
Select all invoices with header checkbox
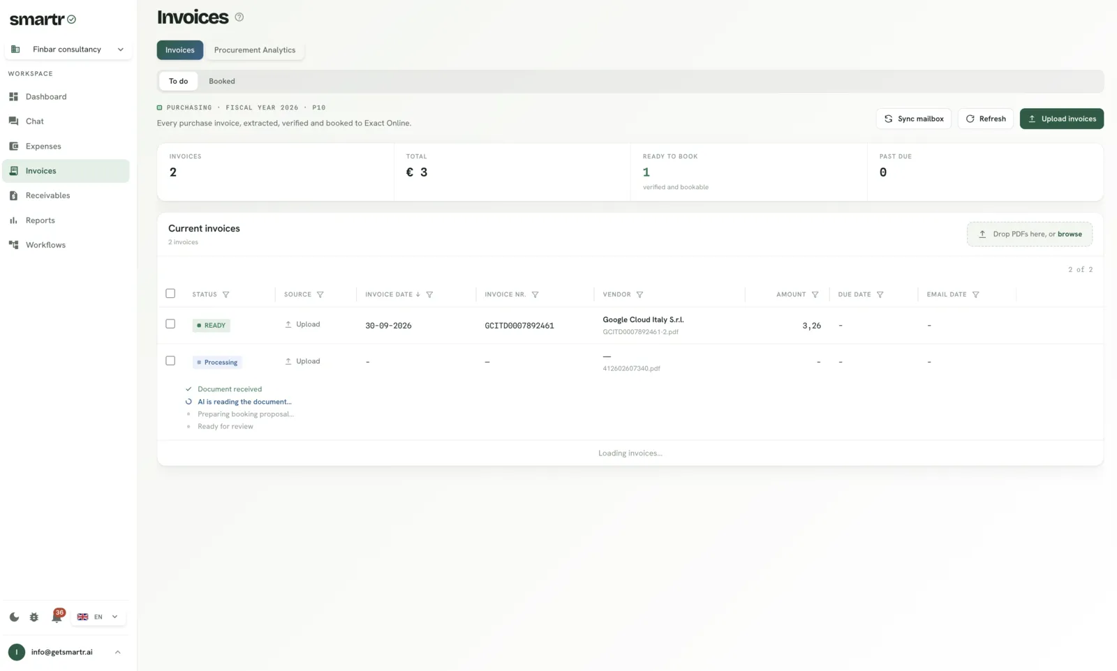[x=170, y=294]
